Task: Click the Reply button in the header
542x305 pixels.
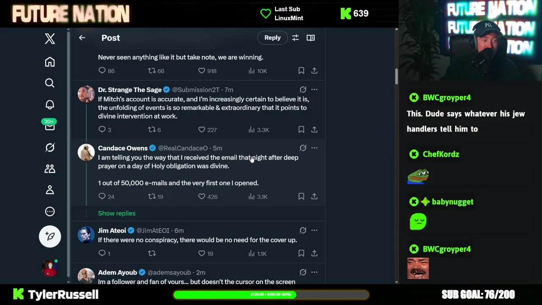Action: (x=273, y=38)
